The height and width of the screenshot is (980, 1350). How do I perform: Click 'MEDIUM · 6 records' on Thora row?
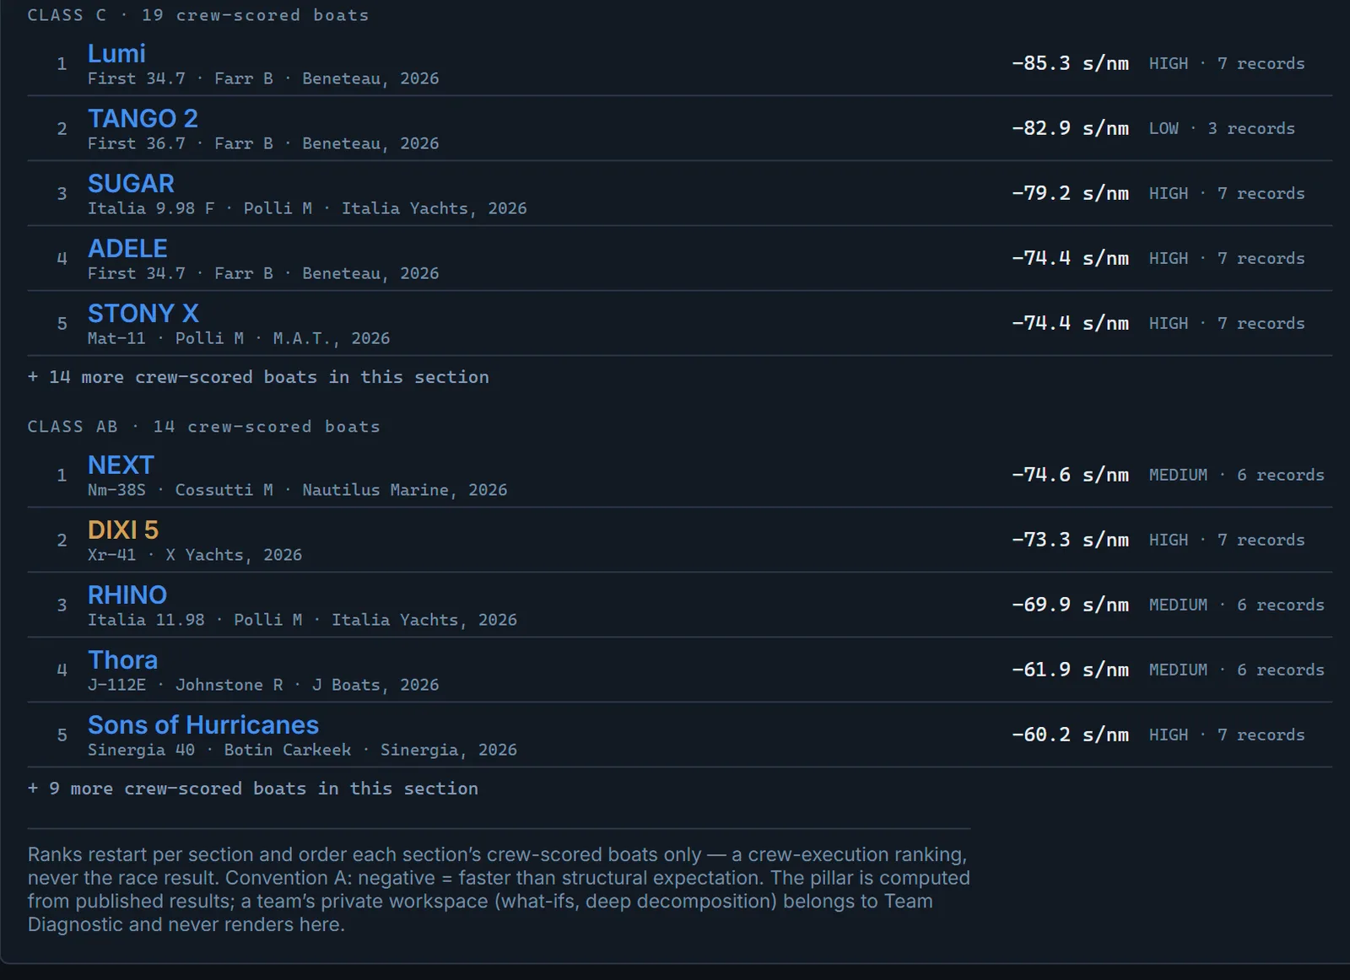tap(1237, 670)
